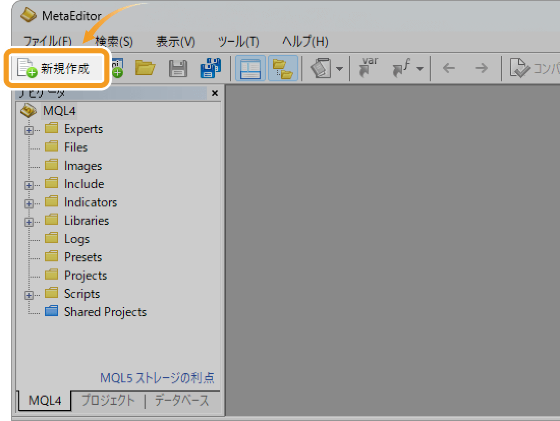Select the Logs folder
The width and height of the screenshot is (560, 421).
pyautogui.click(x=77, y=239)
